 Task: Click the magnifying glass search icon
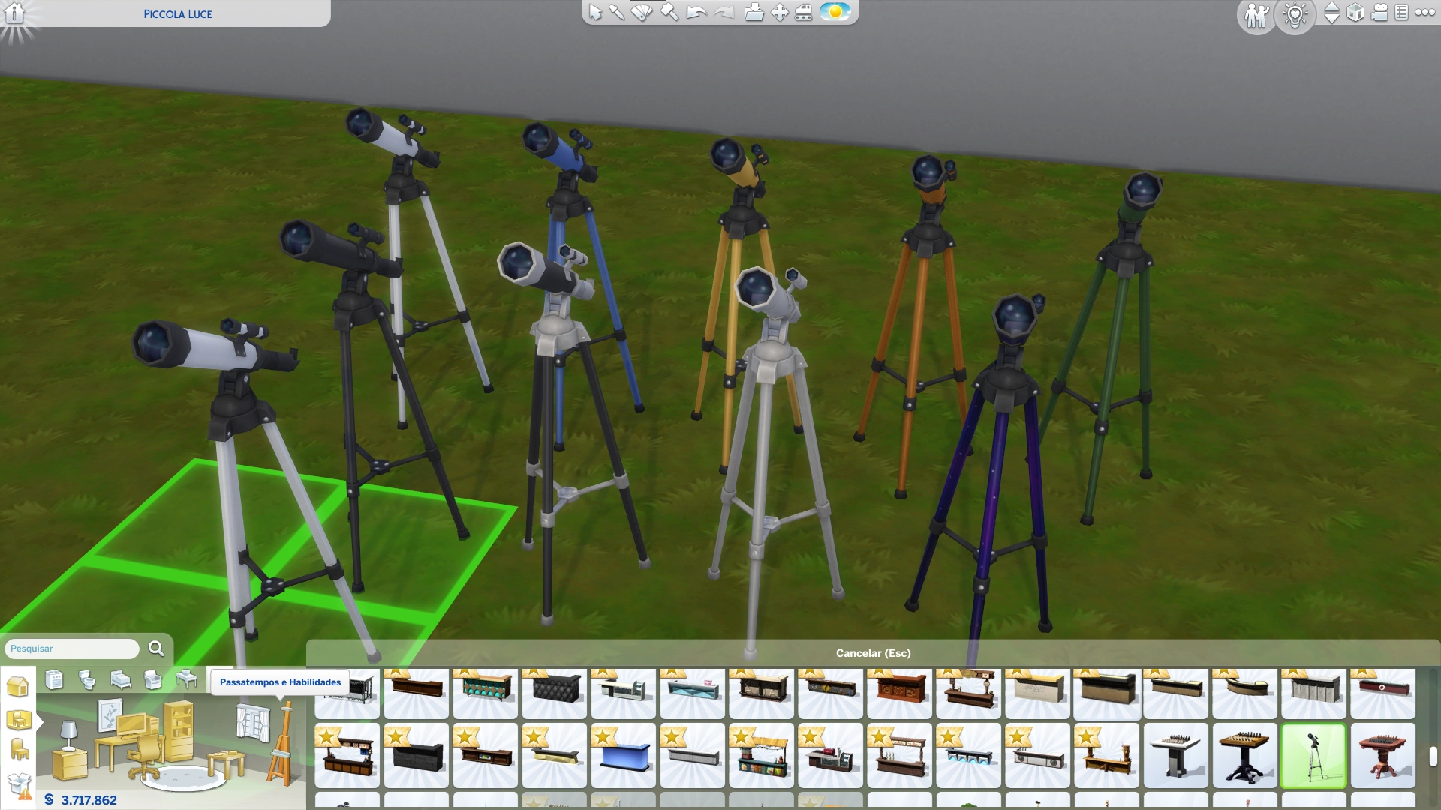(x=156, y=649)
